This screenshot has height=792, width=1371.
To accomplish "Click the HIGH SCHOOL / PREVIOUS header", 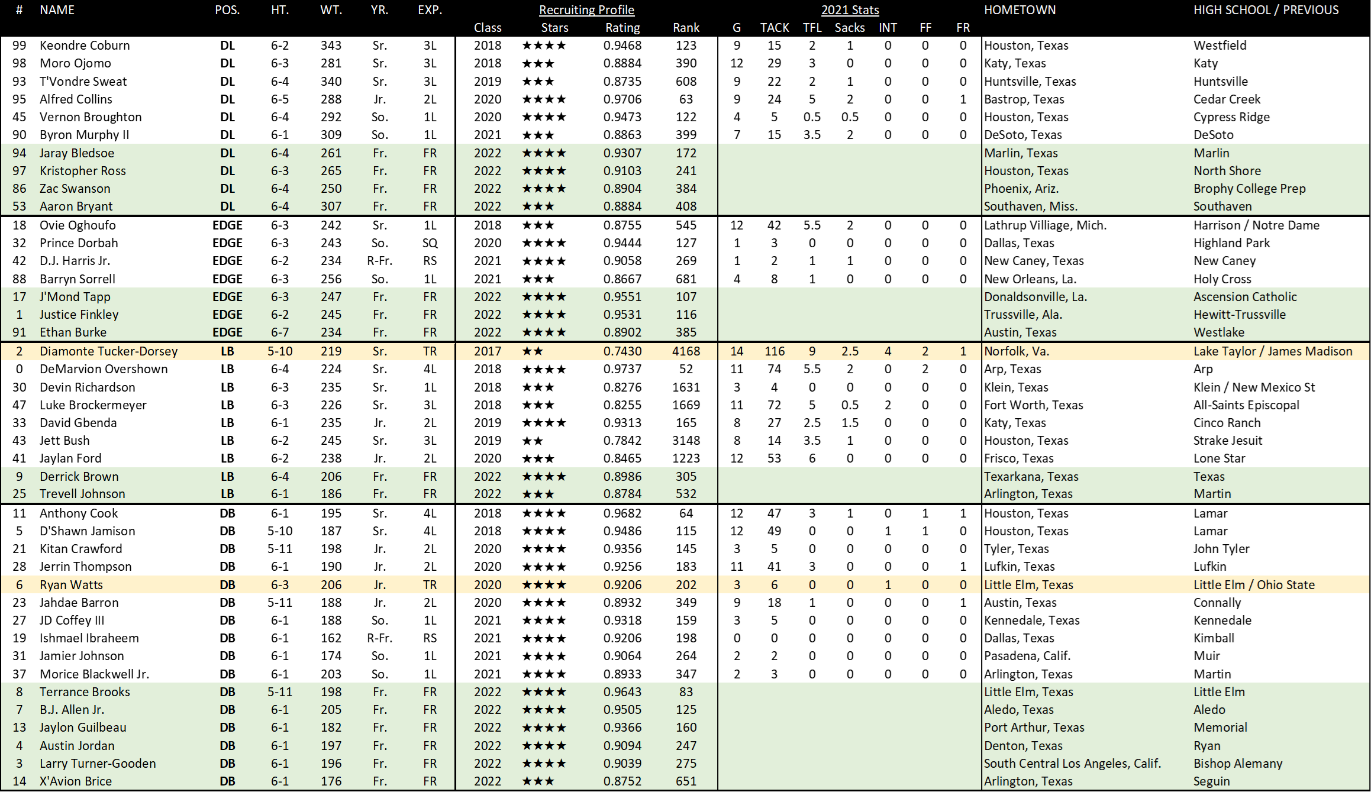I will pos(1266,10).
